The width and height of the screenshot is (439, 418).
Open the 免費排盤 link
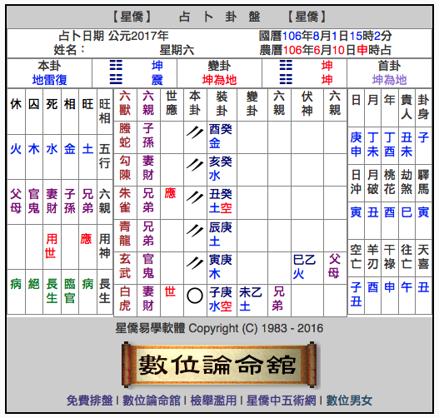click(90, 401)
